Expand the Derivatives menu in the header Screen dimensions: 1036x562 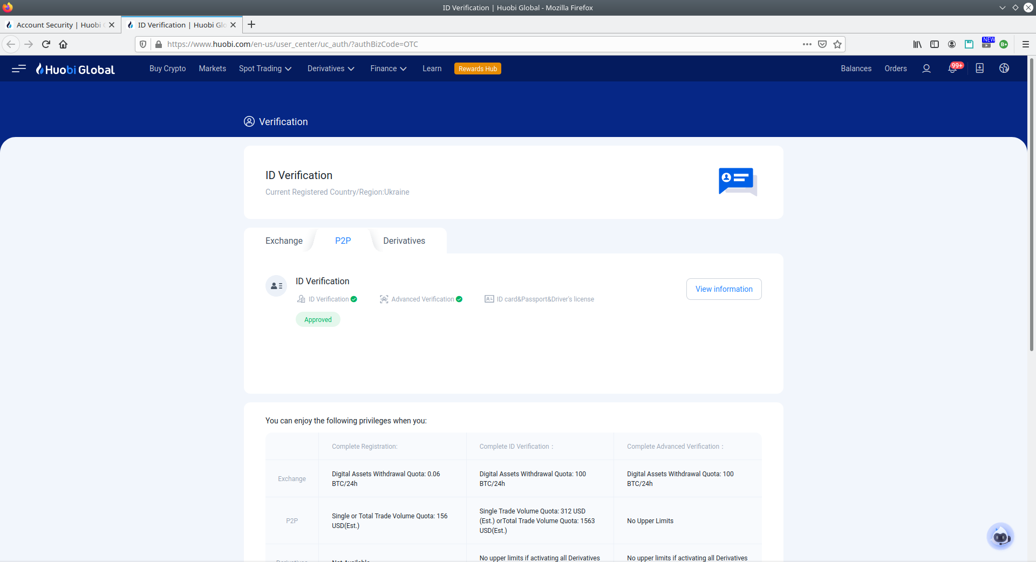(x=331, y=68)
